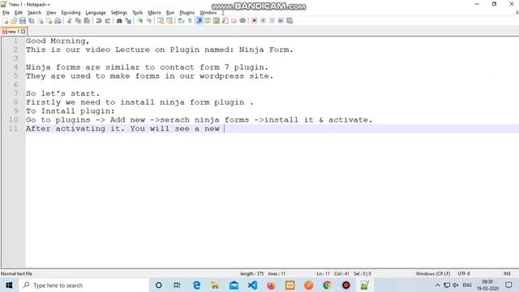This screenshot has height=292, width=519.
Task: Click Save Current Recorded Macro icon
Action: 290,21
